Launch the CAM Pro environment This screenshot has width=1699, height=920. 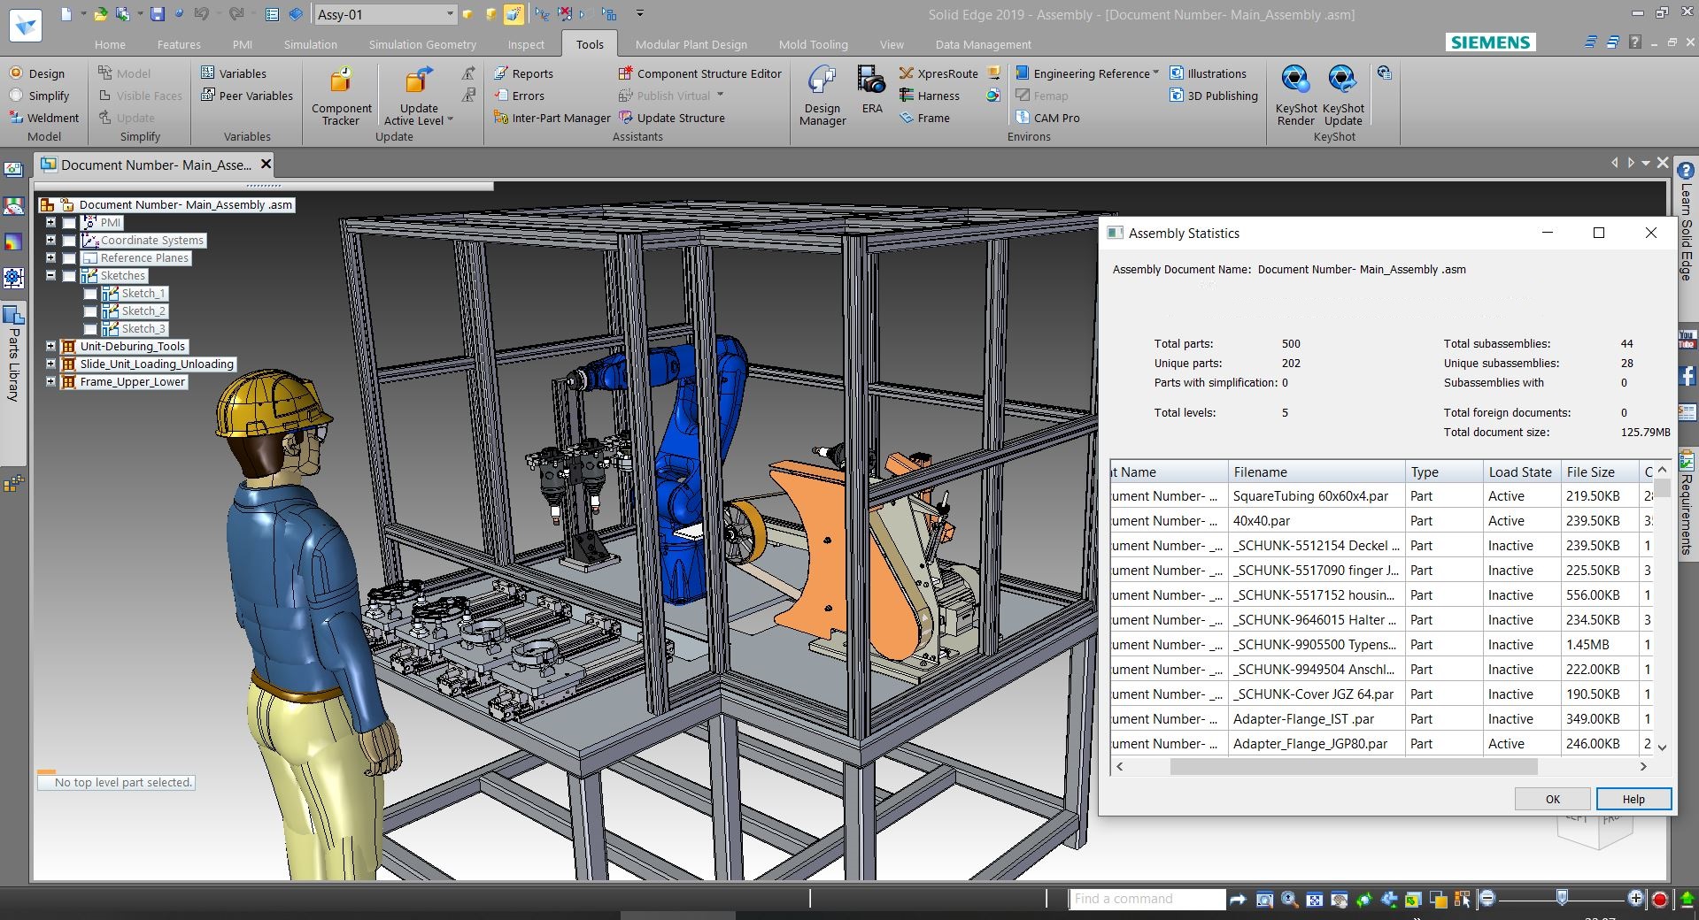[x=1047, y=118]
